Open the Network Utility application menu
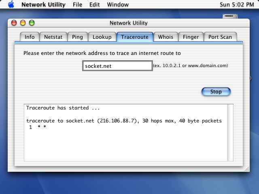The width and height of the screenshot is (259, 194). point(43,4)
